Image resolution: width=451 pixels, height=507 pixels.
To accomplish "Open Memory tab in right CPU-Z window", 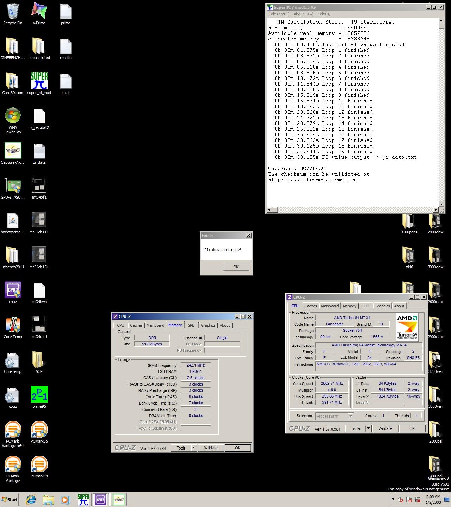I will 350,306.
